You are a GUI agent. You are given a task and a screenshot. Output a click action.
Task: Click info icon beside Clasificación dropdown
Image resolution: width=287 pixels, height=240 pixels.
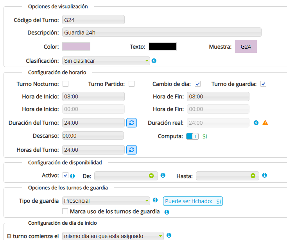coord(154,61)
